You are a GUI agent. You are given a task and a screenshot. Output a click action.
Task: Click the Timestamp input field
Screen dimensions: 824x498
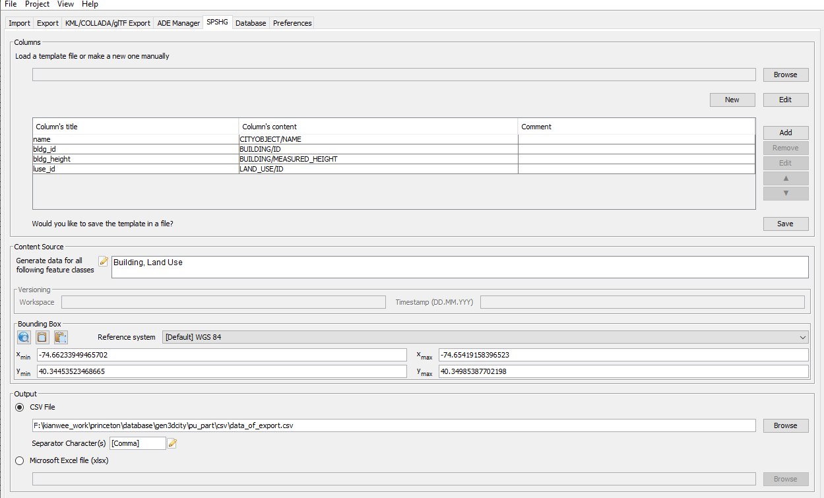point(643,302)
